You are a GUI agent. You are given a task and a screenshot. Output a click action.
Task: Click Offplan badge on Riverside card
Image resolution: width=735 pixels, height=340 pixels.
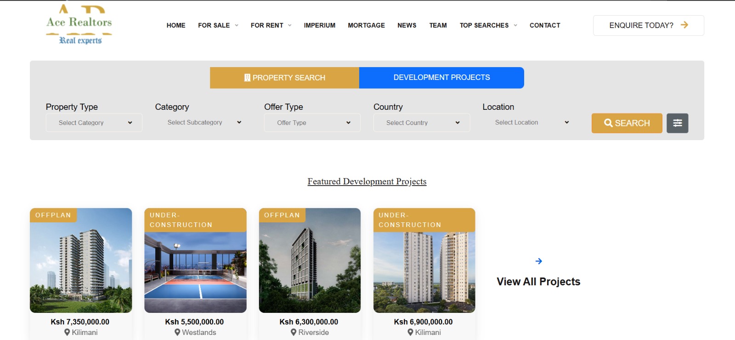[282, 215]
